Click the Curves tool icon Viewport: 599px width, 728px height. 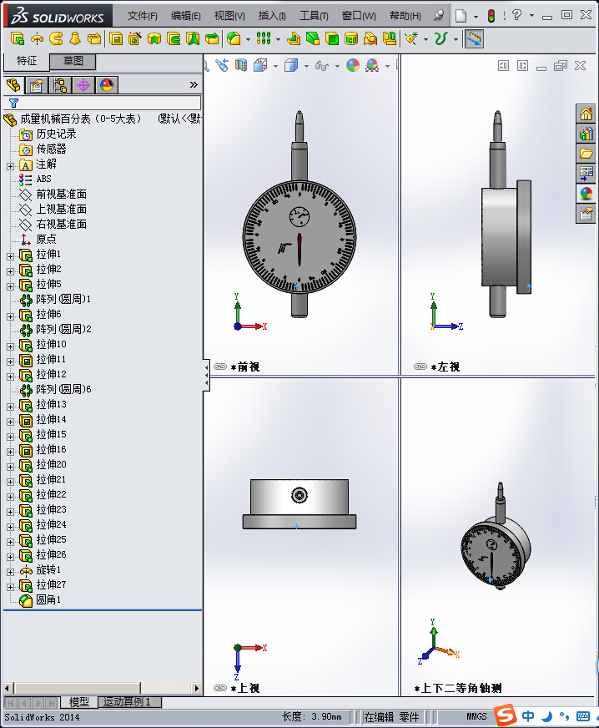point(440,39)
